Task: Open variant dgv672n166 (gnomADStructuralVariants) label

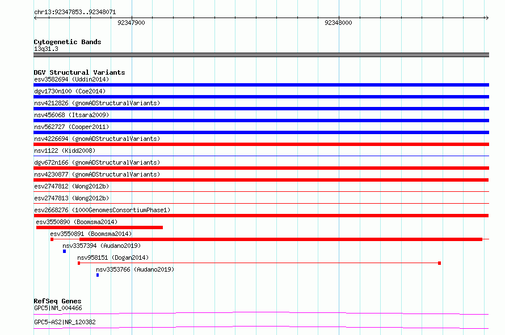Action: tap(97, 162)
